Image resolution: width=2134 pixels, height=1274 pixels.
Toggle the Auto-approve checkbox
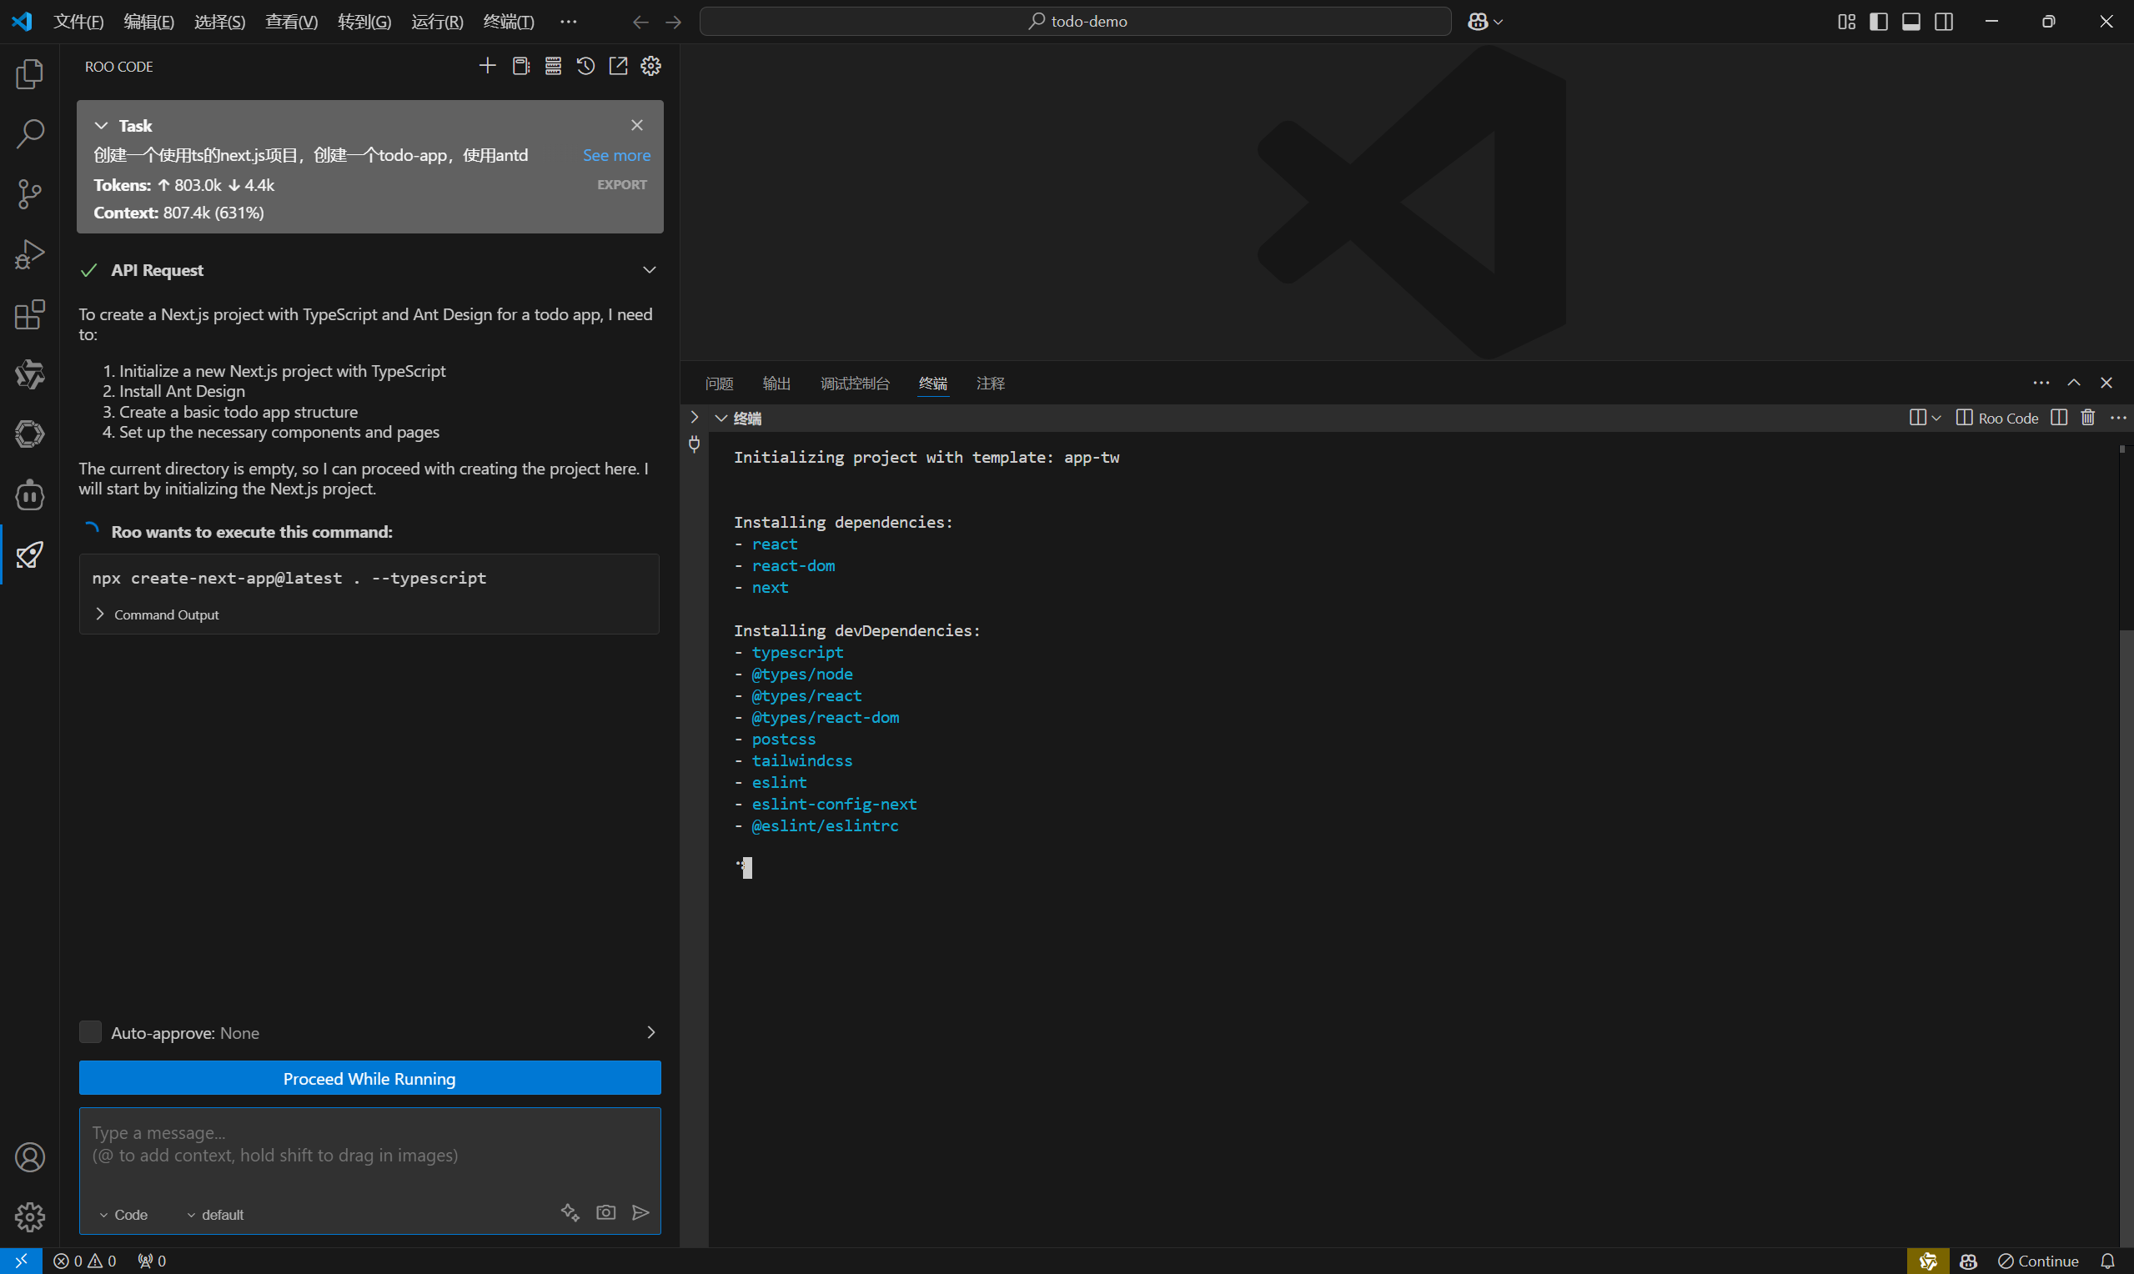pos(90,1032)
